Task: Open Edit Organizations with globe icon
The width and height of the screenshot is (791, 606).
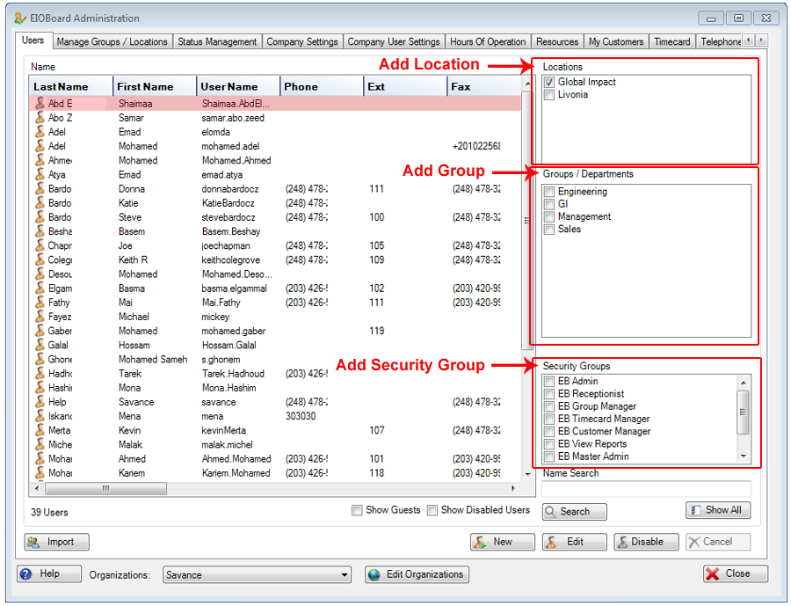Action: coord(375,575)
